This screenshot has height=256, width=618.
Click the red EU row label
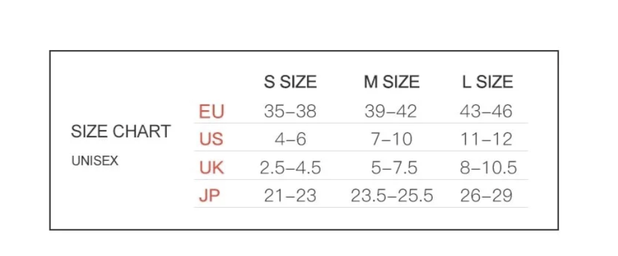coord(212,112)
